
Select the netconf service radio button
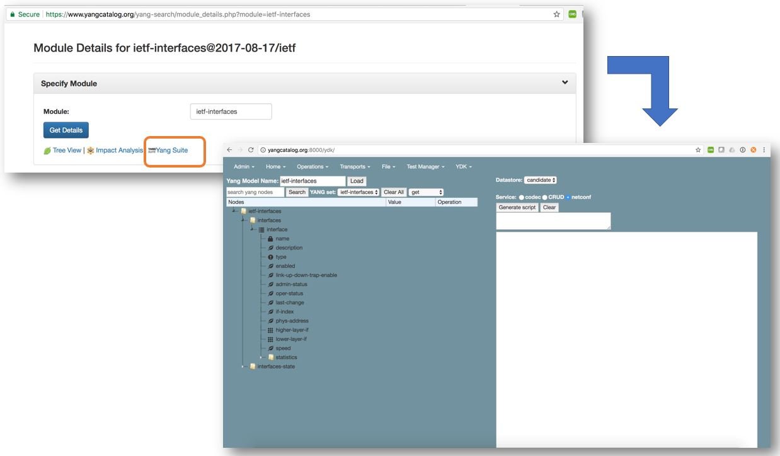tap(568, 197)
